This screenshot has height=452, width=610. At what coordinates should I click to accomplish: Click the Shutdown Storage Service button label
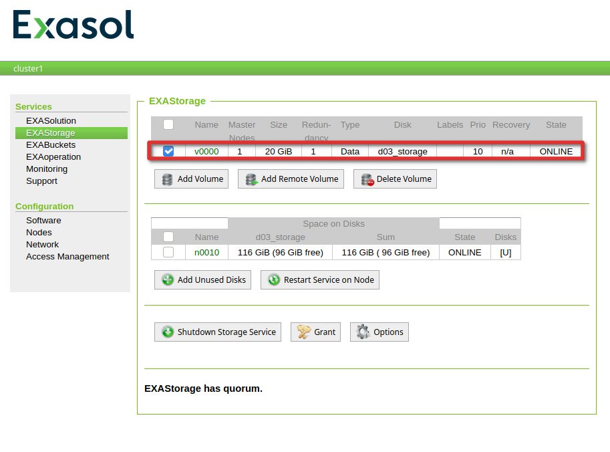(x=226, y=332)
